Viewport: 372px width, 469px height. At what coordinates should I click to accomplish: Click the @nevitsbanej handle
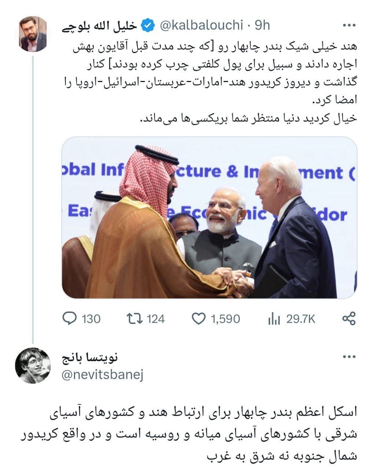[102, 375]
